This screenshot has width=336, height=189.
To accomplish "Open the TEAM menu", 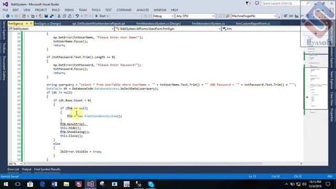I will pyautogui.click(x=82, y=10).
